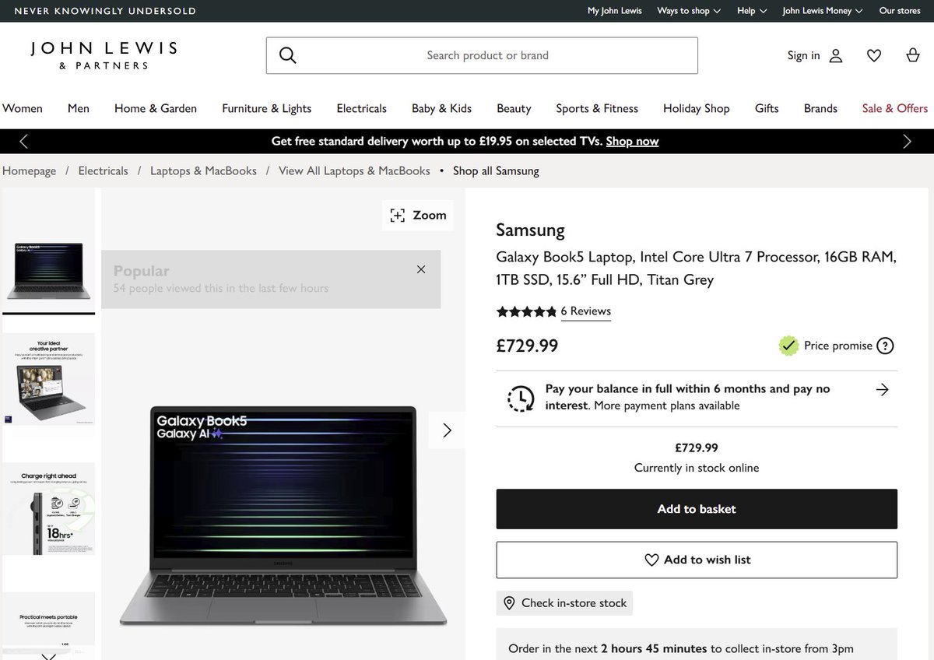The height and width of the screenshot is (660, 934).
Task: Open Brands menu
Action: (820, 108)
